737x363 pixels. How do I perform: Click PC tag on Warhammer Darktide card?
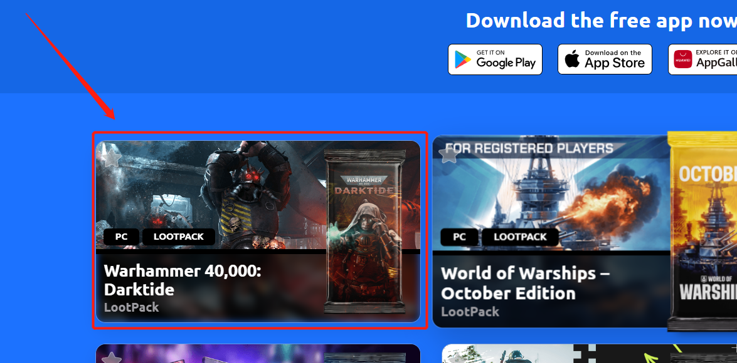point(121,237)
